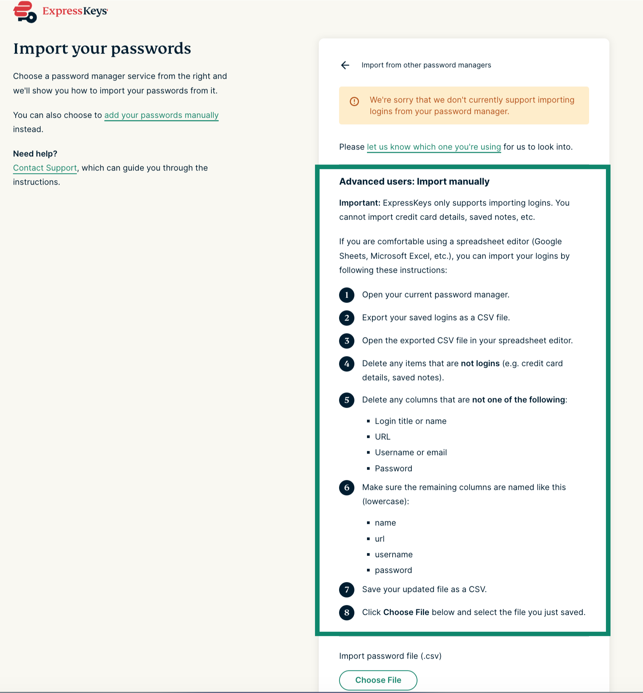Viewport: 643px width, 693px height.
Task: Click the back arrow icon
Action: [x=345, y=65]
